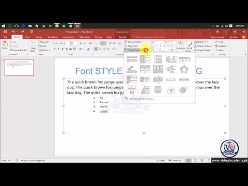Open the Windows Start menu
Image resolution: width=248 pixels, height=186 pixels.
(x=4, y=26)
